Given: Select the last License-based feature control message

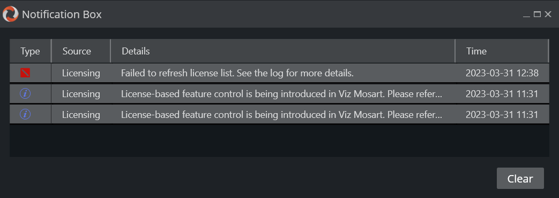Looking at the screenshot, I should tap(281, 115).
